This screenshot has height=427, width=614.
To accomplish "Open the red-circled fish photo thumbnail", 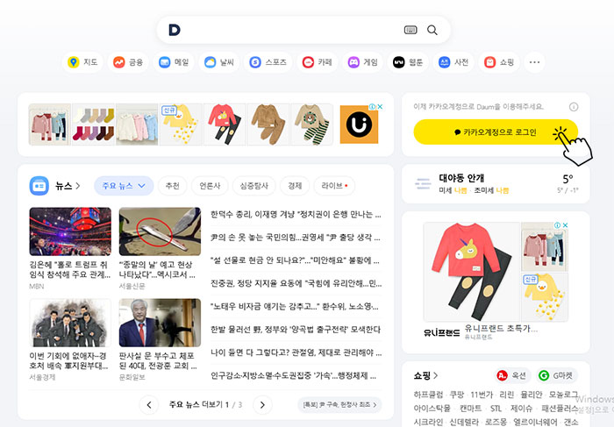I will click(x=160, y=231).
